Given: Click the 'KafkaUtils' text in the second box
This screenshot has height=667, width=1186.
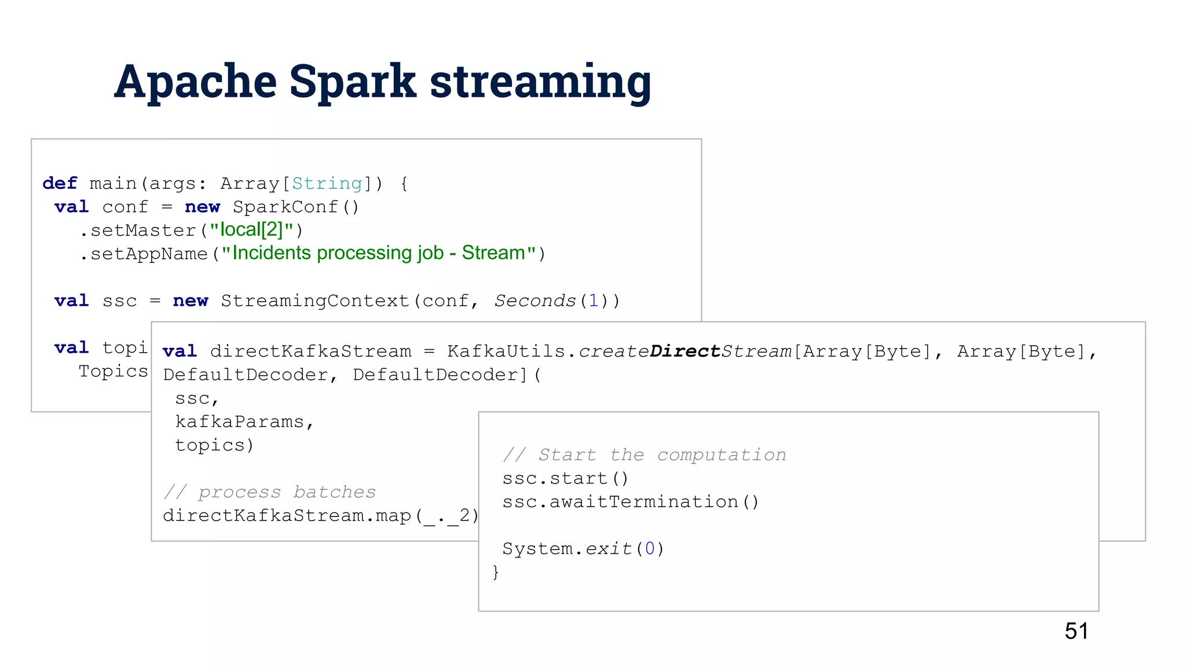Looking at the screenshot, I should [506, 351].
